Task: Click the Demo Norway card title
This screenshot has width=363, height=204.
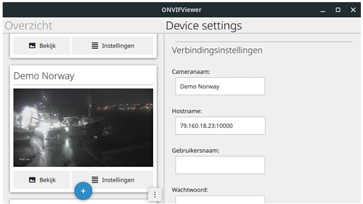Action: 44,76
